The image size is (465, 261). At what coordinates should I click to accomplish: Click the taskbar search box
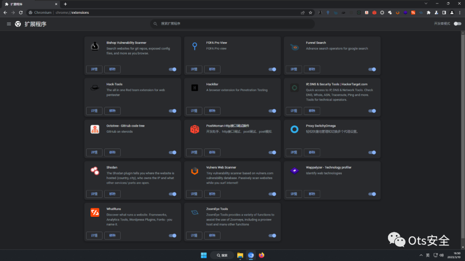pos(222,255)
